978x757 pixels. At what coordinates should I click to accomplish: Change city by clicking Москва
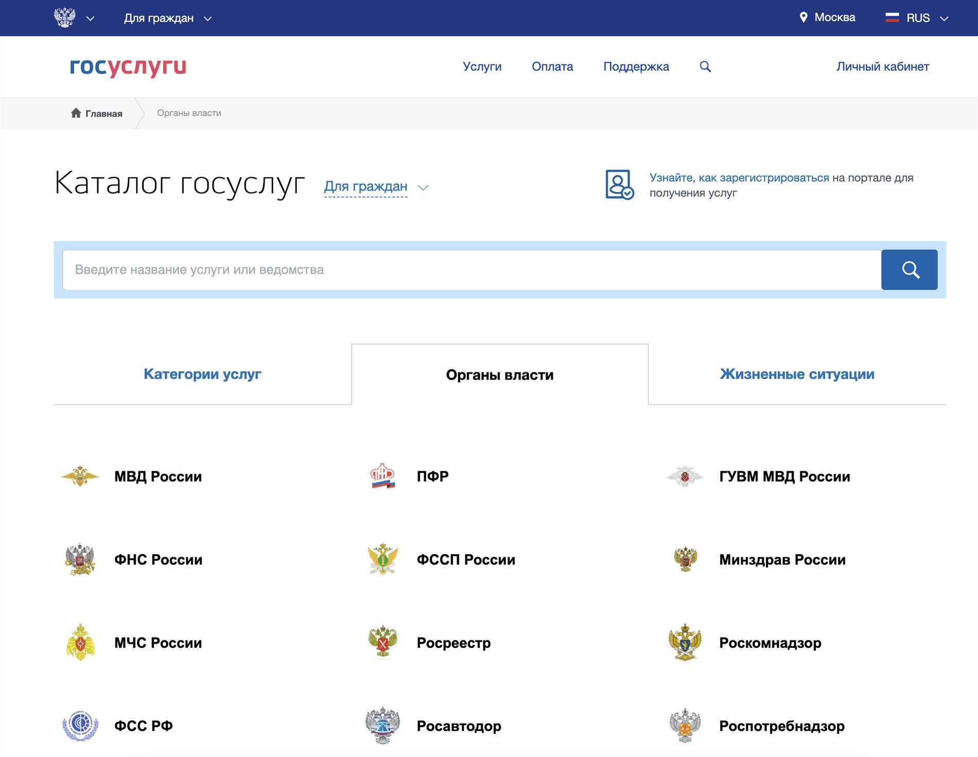tap(834, 18)
